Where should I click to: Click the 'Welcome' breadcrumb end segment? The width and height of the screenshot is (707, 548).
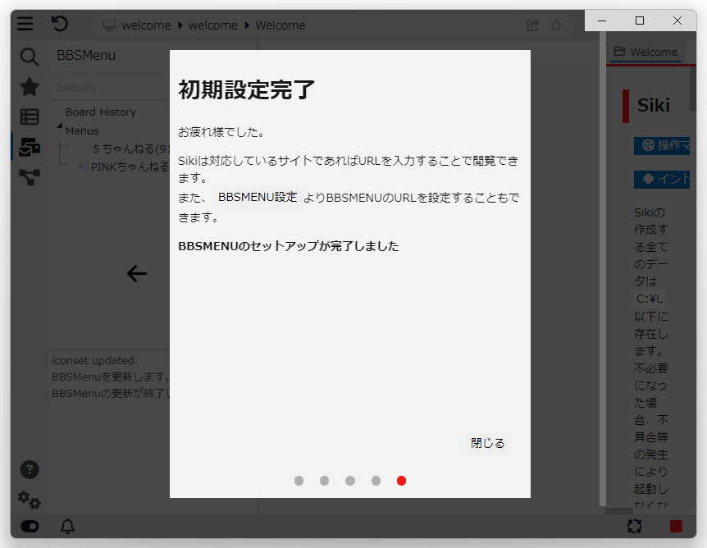click(x=281, y=25)
